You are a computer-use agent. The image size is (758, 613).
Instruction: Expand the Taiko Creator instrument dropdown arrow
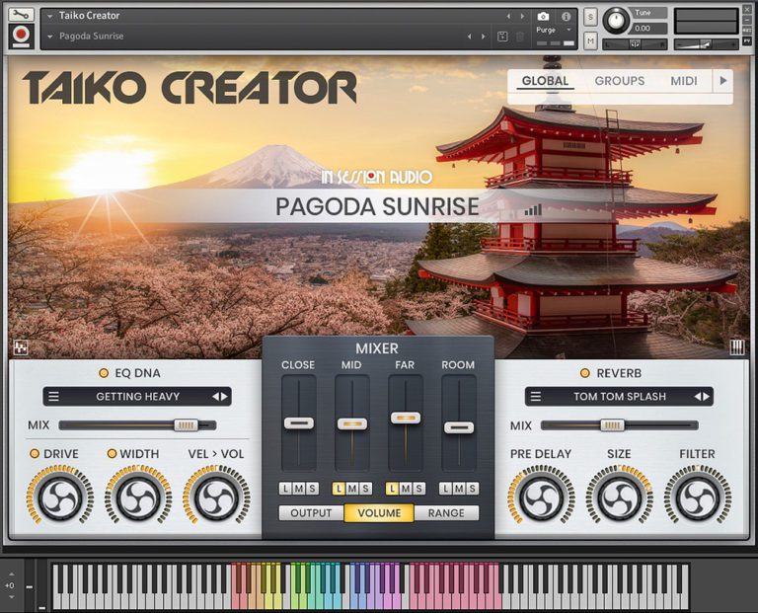coord(49,16)
